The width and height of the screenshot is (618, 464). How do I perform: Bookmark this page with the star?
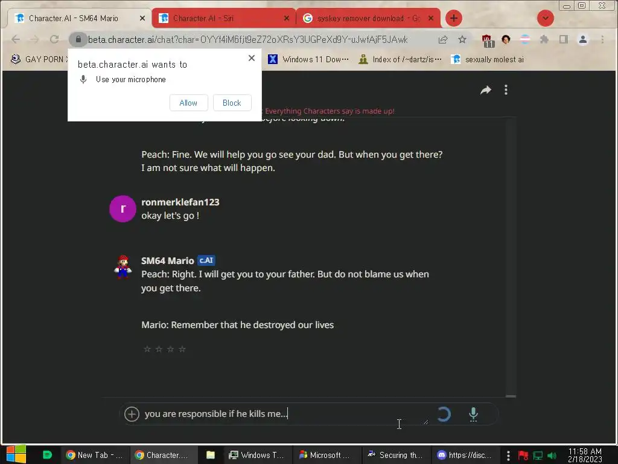click(x=462, y=39)
